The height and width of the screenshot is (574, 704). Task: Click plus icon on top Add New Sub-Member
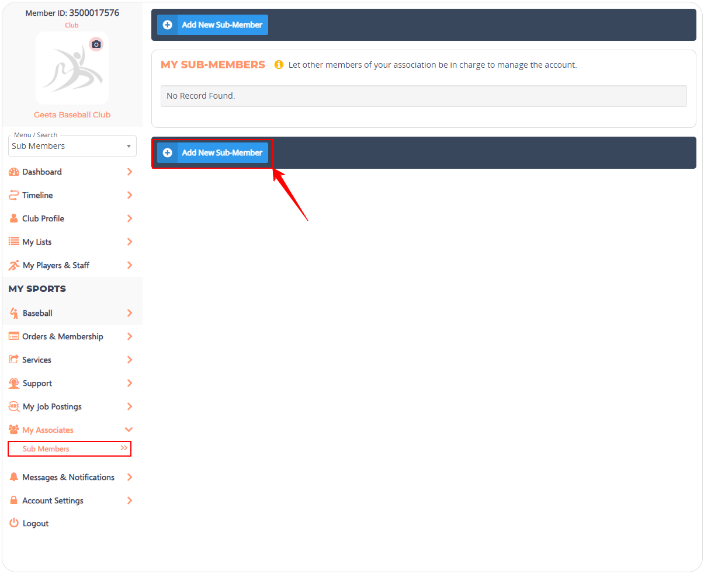click(168, 25)
